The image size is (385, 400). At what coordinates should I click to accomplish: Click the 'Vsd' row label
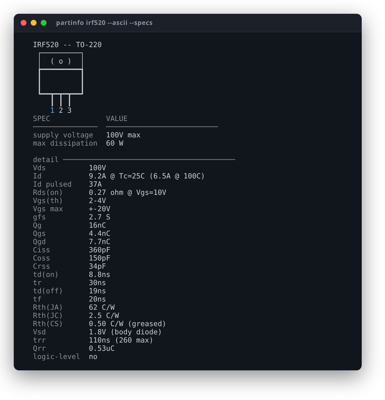39,332
